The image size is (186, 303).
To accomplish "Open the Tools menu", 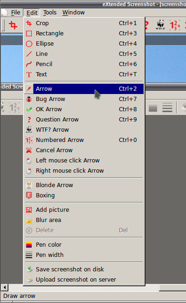I will pos(50,13).
